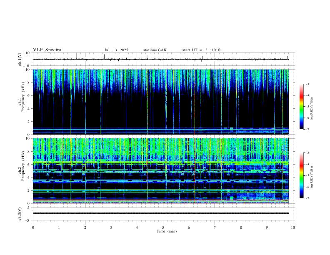The image size is (330, 255).
Task: Click "5" on the ch.3(V) axis
Action: tap(29, 207)
